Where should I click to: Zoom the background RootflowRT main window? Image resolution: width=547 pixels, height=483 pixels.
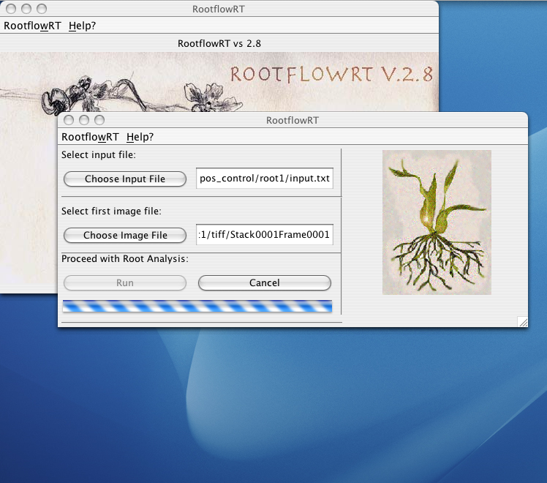pyautogui.click(x=41, y=9)
